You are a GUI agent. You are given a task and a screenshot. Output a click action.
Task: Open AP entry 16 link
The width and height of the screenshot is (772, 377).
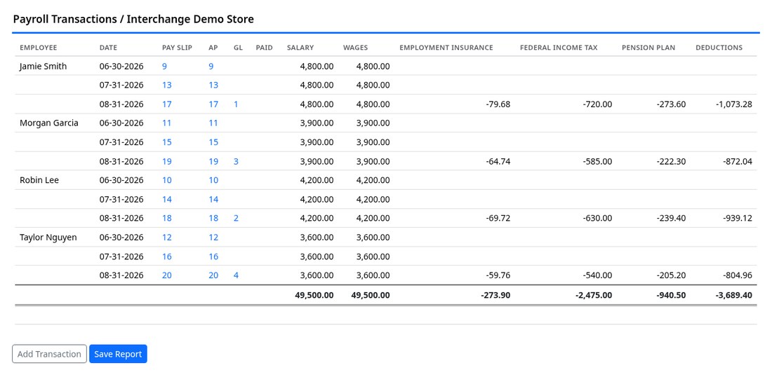(213, 256)
